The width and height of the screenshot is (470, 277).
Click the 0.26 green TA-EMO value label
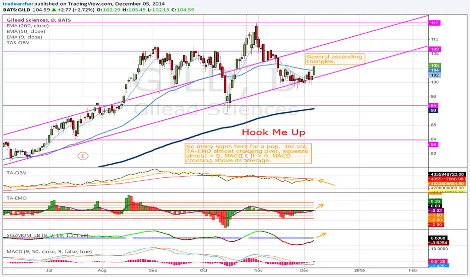coord(436,201)
